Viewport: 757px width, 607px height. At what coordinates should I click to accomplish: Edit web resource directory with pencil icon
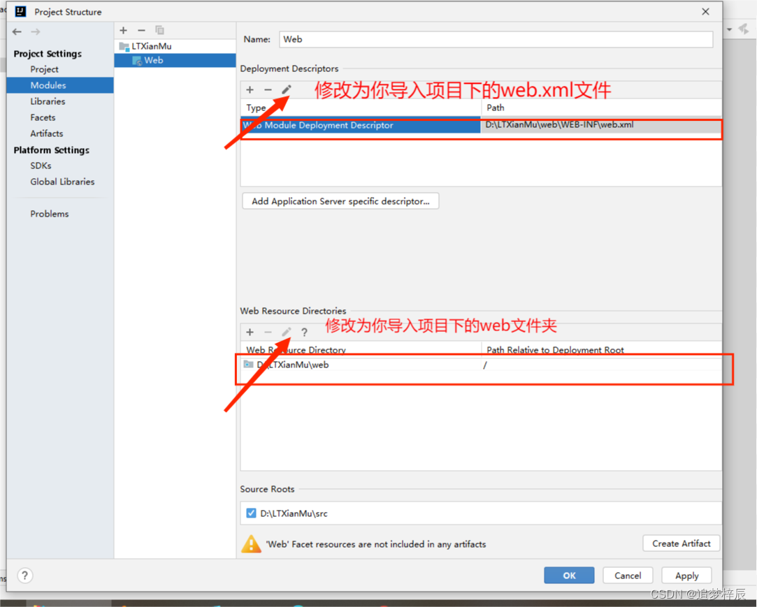pos(287,332)
